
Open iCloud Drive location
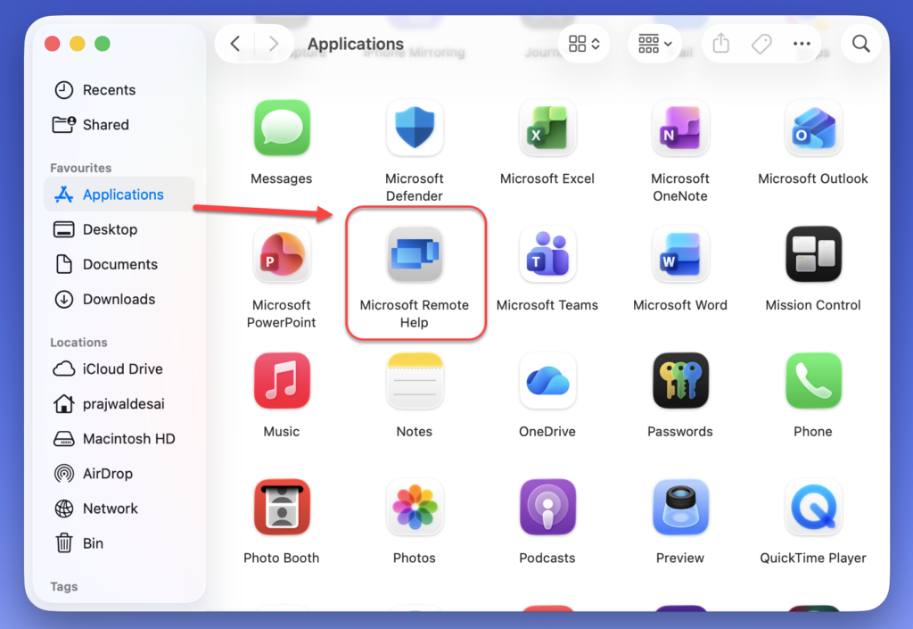coord(119,369)
